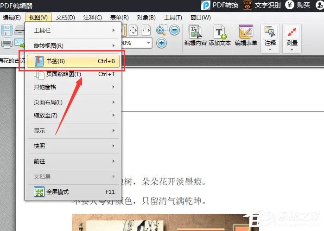Select 书签(B) bookmark menu entry
The image size is (324, 231).
(73, 61)
